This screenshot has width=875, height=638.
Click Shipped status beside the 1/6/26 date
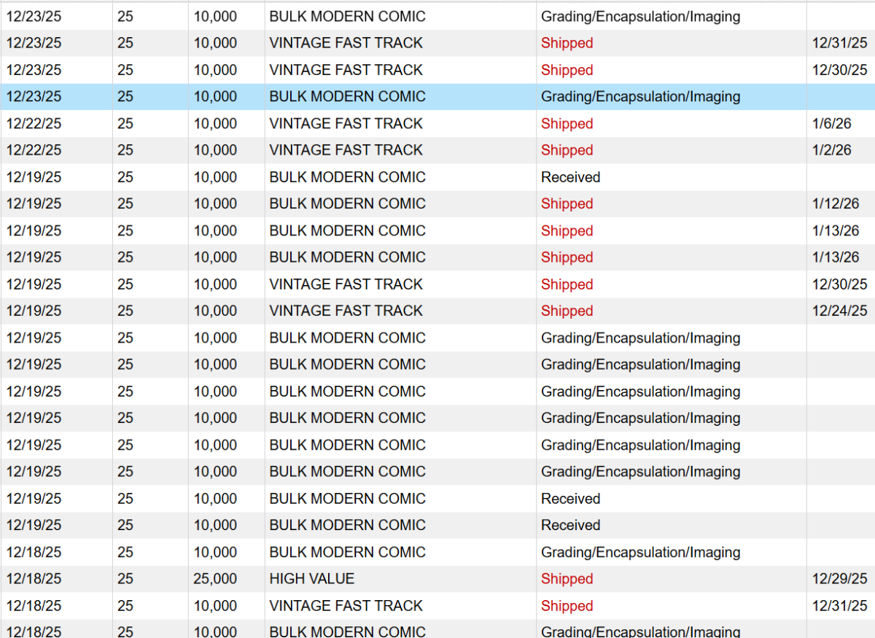coord(567,124)
